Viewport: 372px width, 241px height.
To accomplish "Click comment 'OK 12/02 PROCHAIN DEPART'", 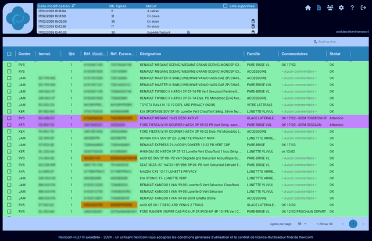I will tap(303, 211).
